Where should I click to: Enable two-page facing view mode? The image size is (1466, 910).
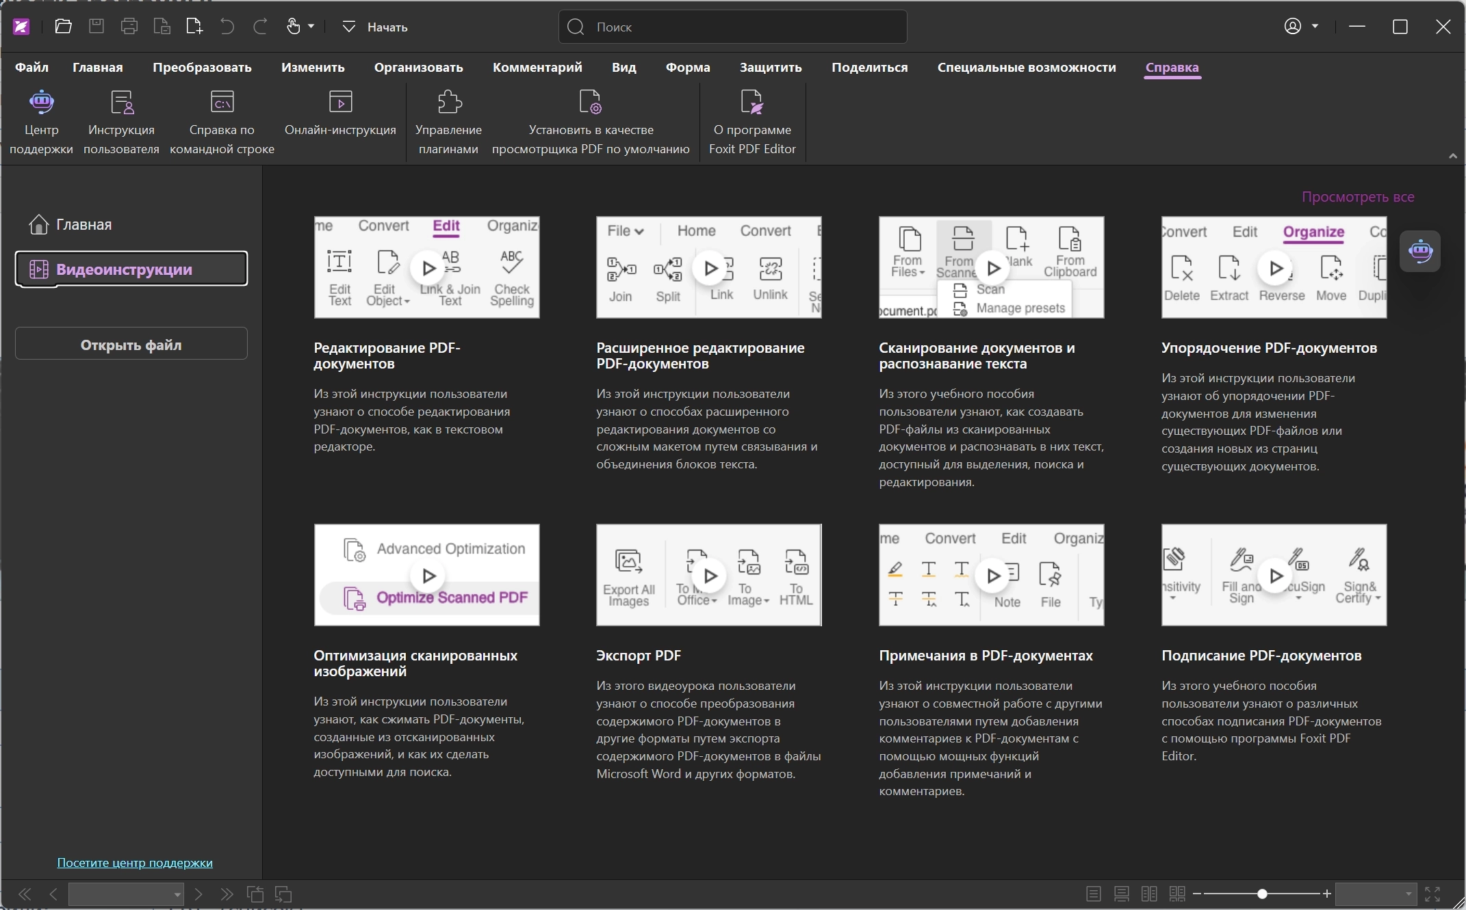pyautogui.click(x=1149, y=894)
